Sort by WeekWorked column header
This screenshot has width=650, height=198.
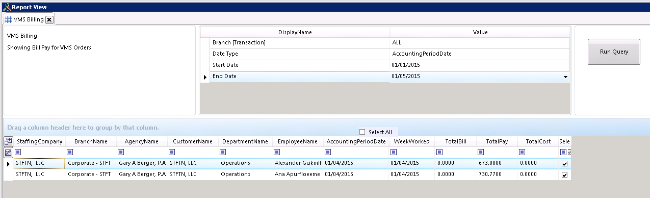(412, 141)
